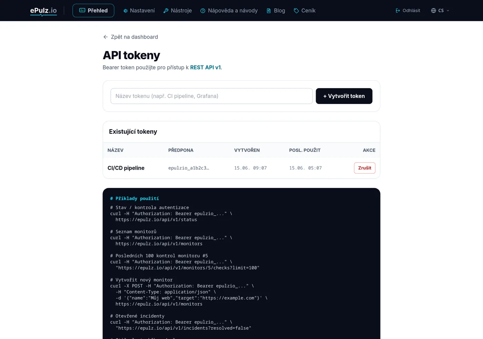Click the AKCE column header
This screenshot has height=339, width=483.
[x=369, y=150]
